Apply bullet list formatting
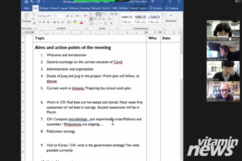 (91, 14)
